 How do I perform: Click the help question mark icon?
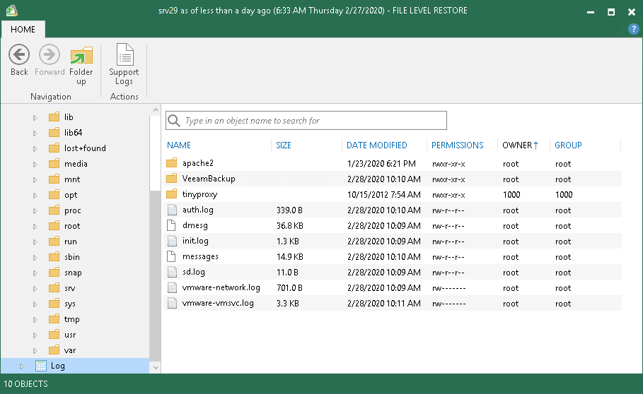tap(633, 29)
